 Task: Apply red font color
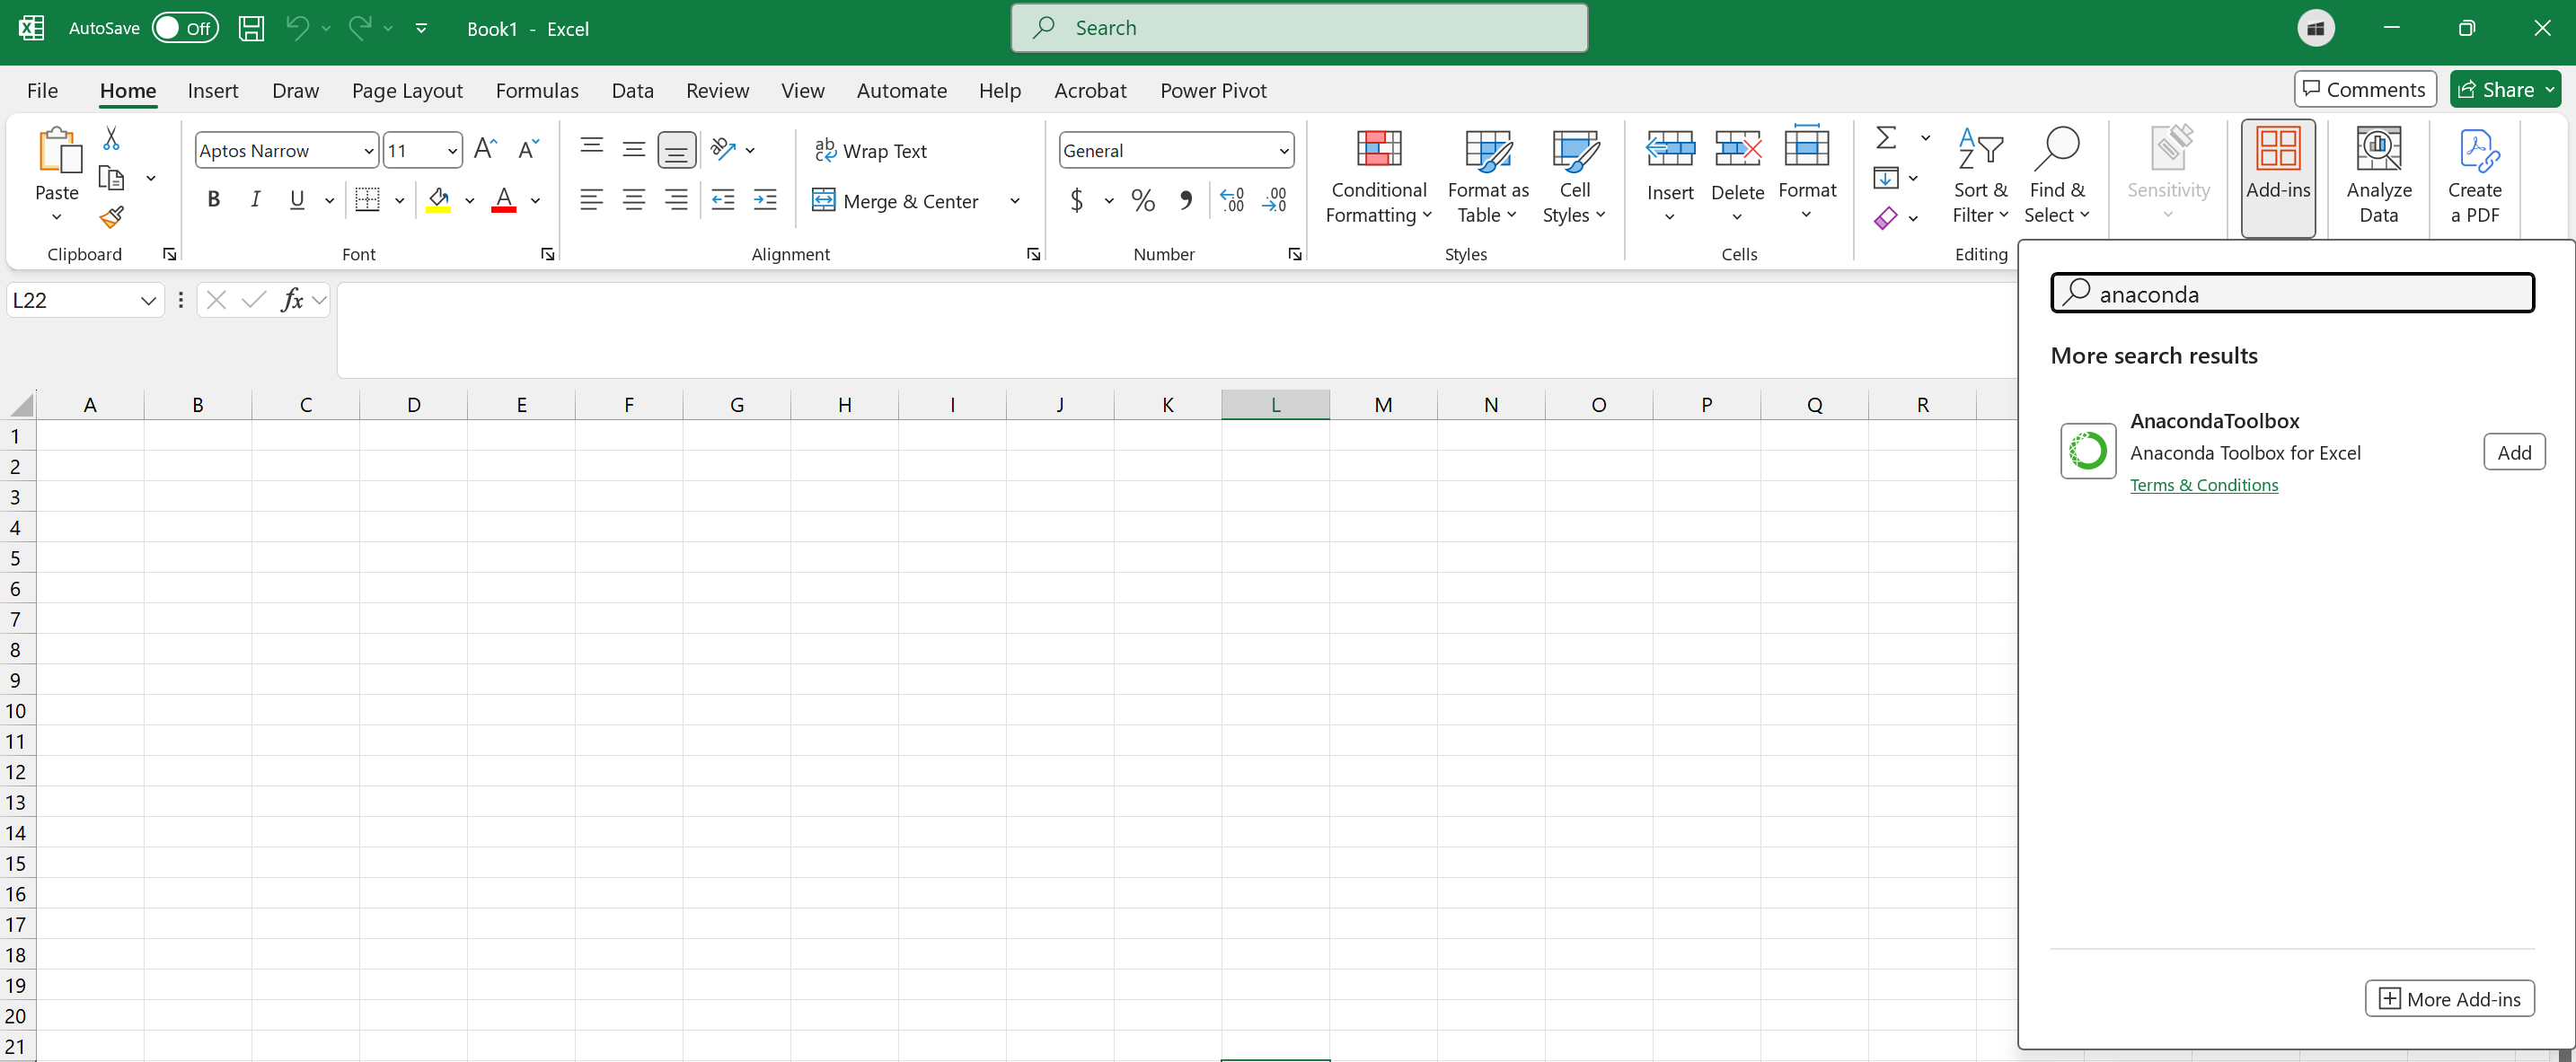coord(504,201)
